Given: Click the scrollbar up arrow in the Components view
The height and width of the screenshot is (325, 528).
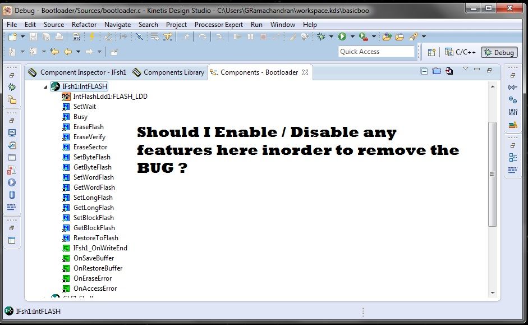Looking at the screenshot, I should tap(493, 86).
